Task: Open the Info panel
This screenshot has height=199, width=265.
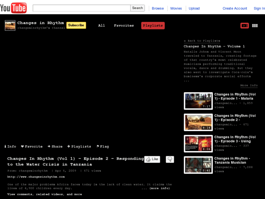Action: 10,146
